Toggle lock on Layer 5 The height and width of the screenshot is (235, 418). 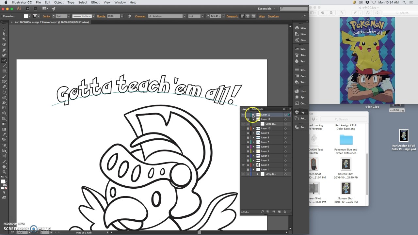(x=248, y=151)
